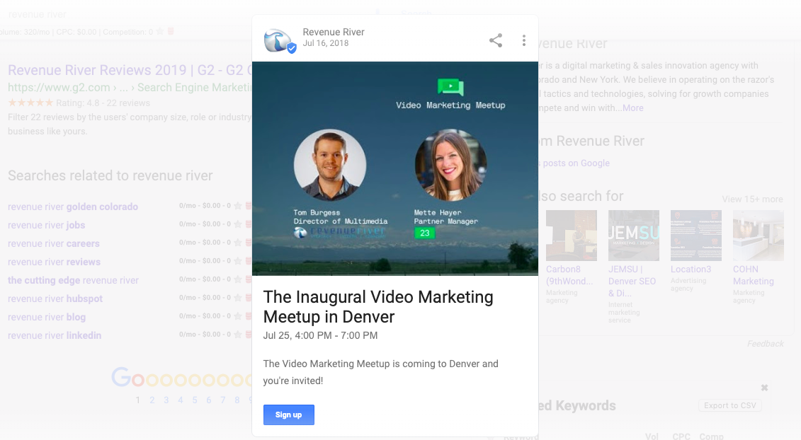The width and height of the screenshot is (801, 440).
Task: Click related search 'revenue river reviews'
Action: [x=54, y=262]
